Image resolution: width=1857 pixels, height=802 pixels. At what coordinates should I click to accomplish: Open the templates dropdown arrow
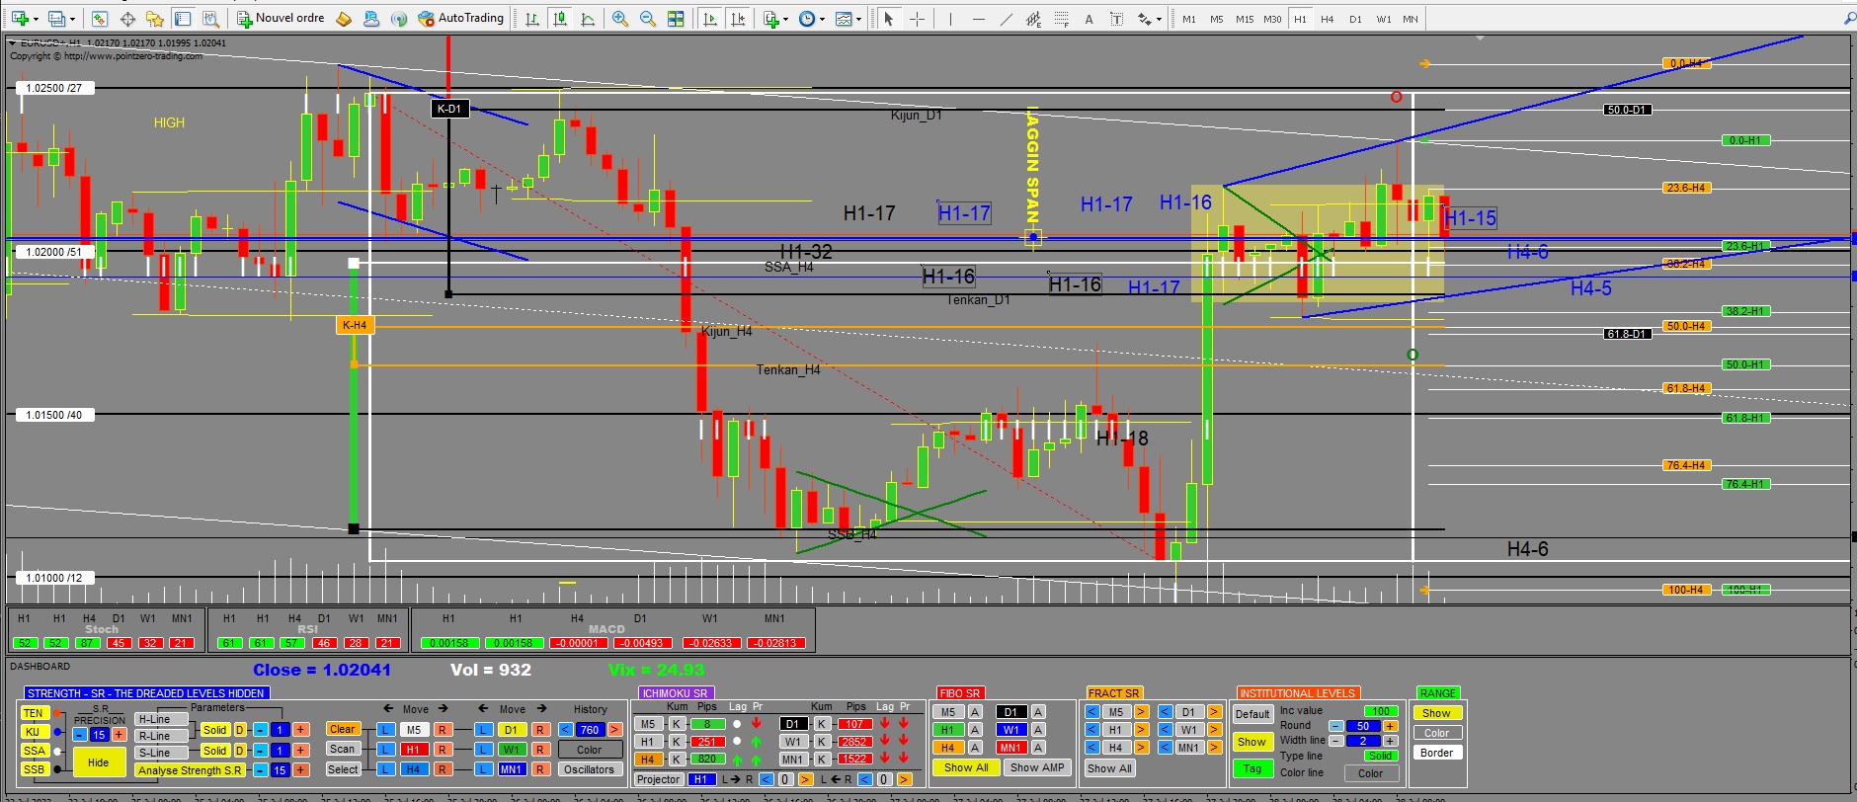pos(858,19)
